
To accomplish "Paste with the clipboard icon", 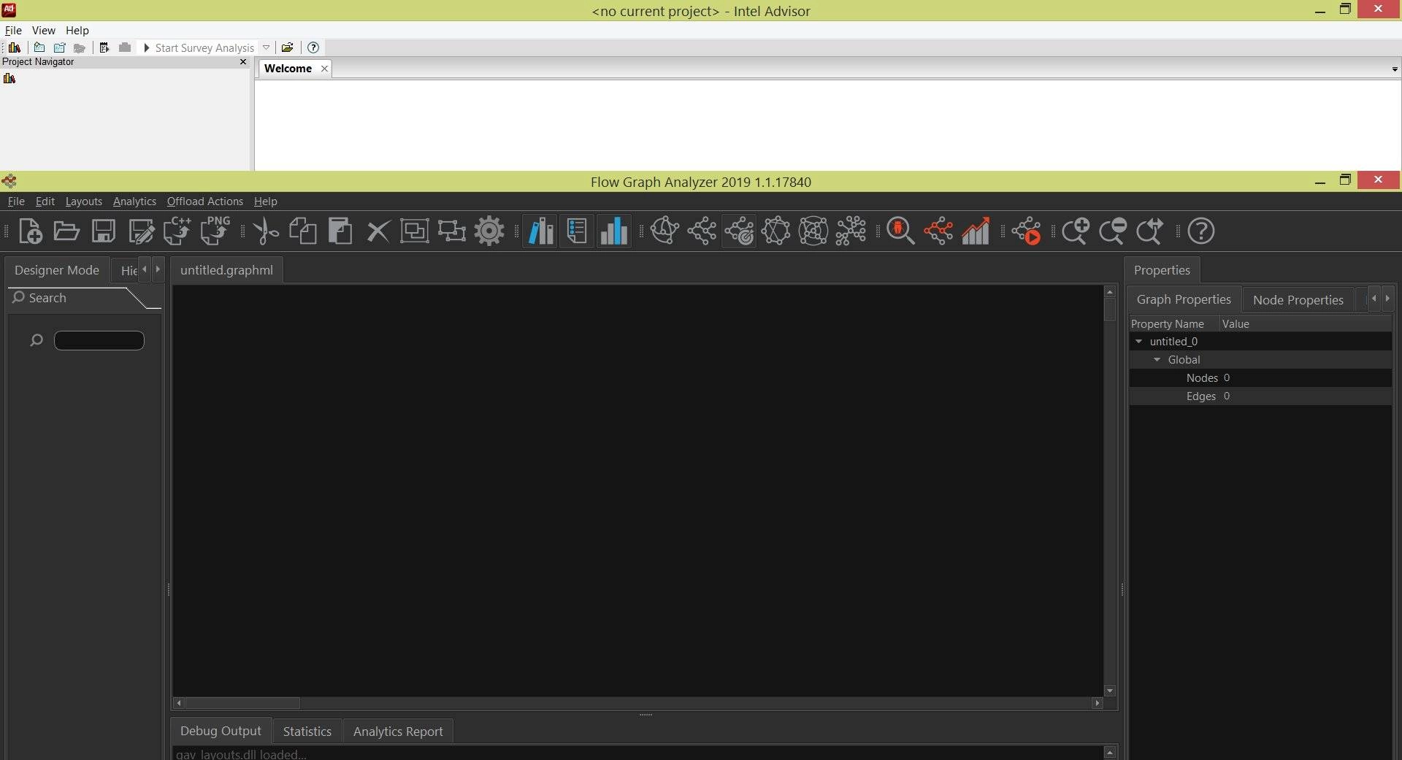I will point(340,231).
